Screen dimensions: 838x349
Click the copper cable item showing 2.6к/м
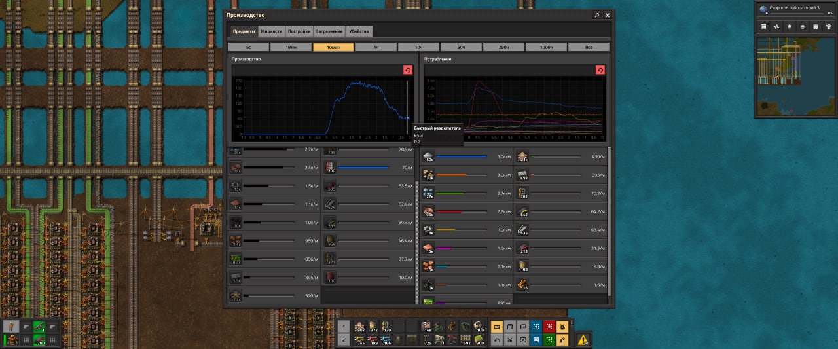tap(429, 211)
